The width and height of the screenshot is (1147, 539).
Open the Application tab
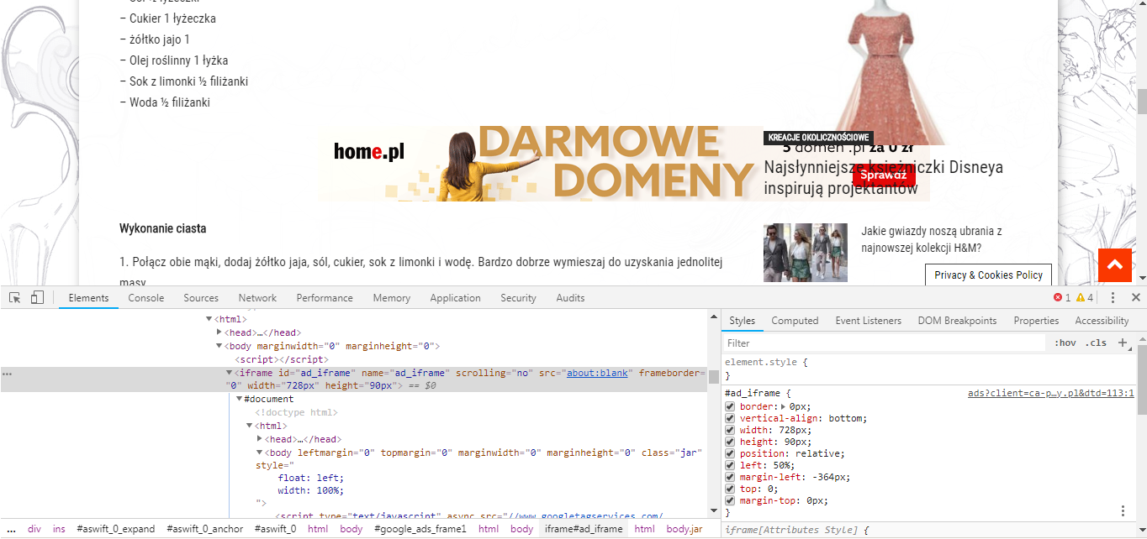click(x=455, y=298)
